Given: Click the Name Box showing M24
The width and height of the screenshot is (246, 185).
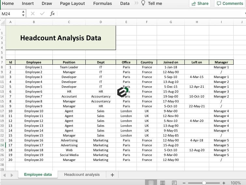Looking at the screenshot, I should pyautogui.click(x=10, y=14).
